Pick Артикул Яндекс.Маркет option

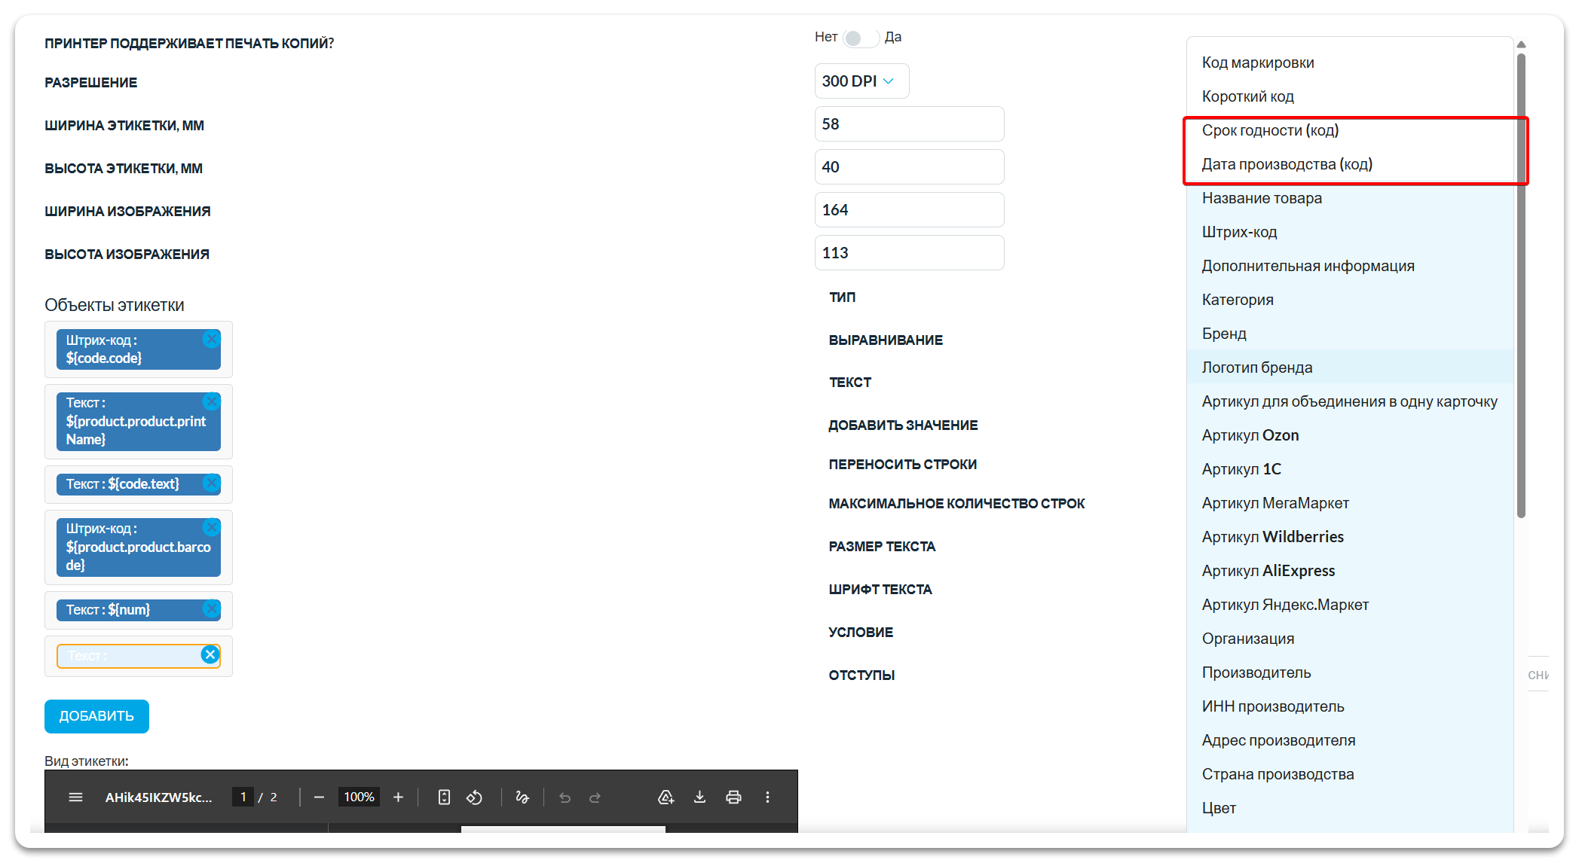[1350, 605]
